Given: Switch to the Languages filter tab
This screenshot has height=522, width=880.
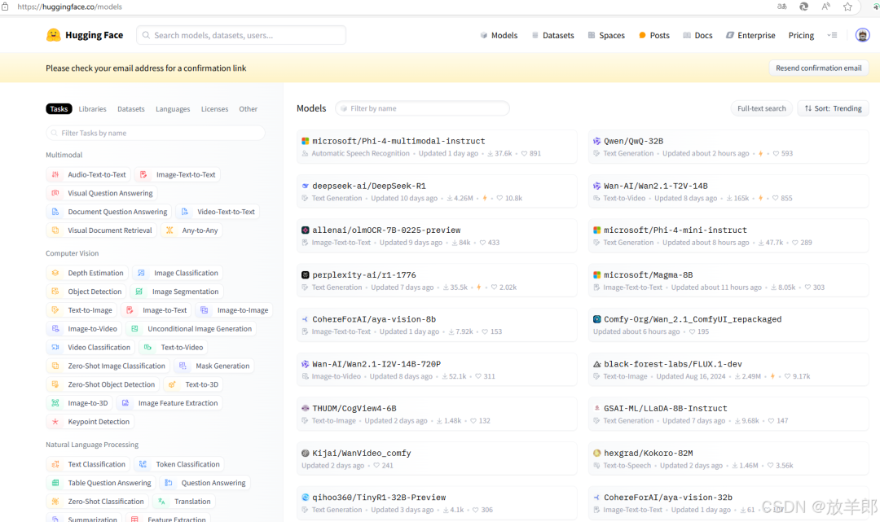Looking at the screenshot, I should 173,109.
